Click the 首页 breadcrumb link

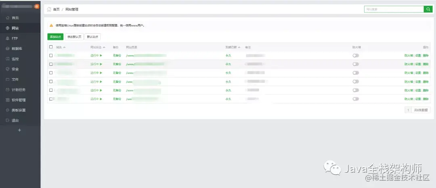(56, 9)
